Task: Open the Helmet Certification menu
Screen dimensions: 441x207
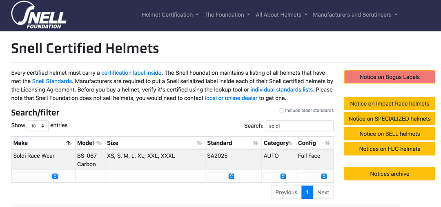Action: tap(170, 15)
